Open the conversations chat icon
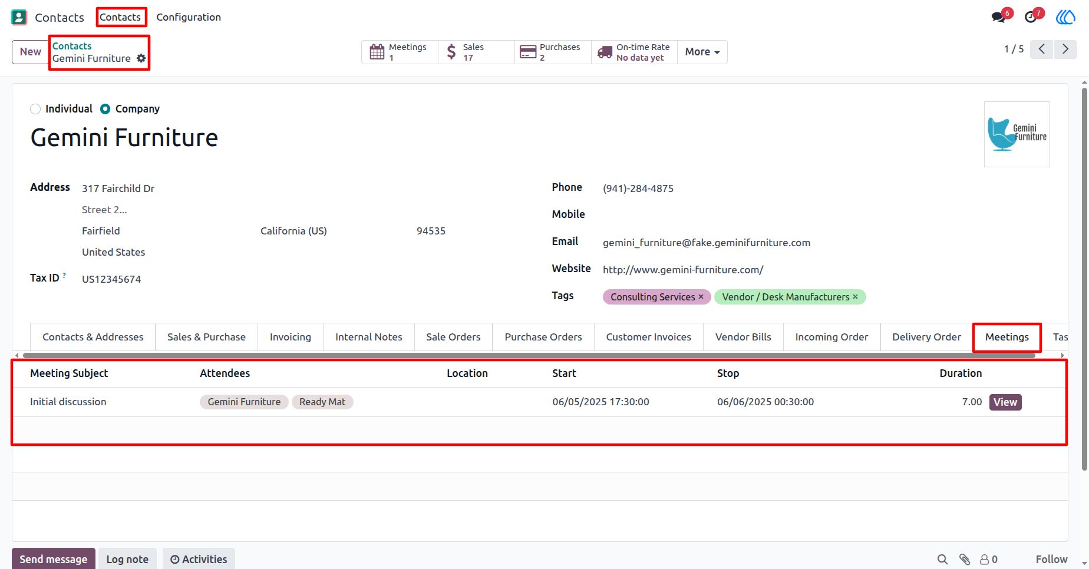The image size is (1089, 569). click(998, 17)
